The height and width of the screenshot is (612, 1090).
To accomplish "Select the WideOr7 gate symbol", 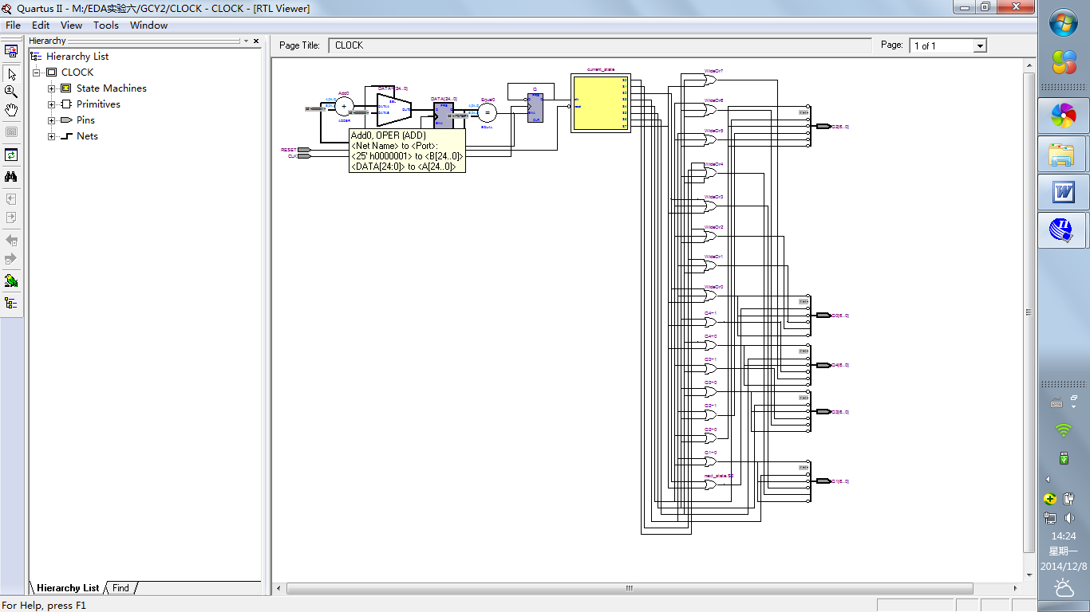I will pos(710,80).
